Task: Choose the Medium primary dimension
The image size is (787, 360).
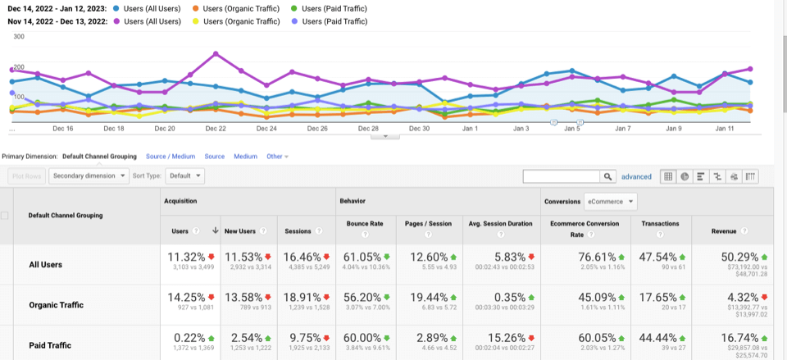Action: pyautogui.click(x=245, y=156)
